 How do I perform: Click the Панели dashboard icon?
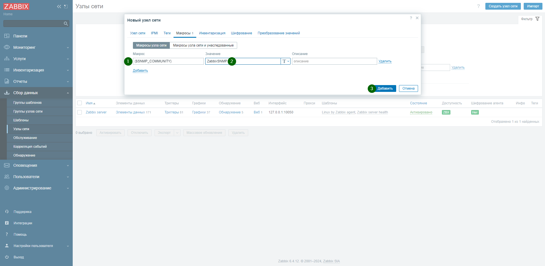(7, 36)
